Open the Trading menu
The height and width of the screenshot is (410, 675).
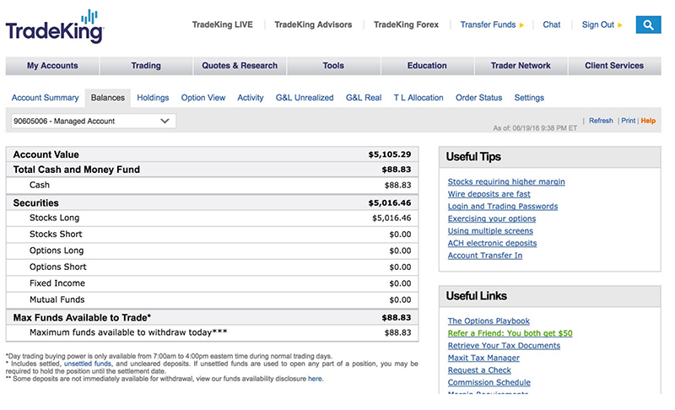146,66
